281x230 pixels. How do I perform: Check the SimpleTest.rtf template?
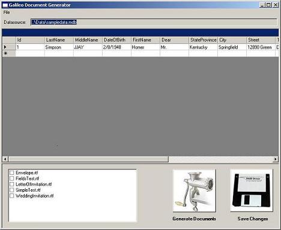(x=12, y=190)
